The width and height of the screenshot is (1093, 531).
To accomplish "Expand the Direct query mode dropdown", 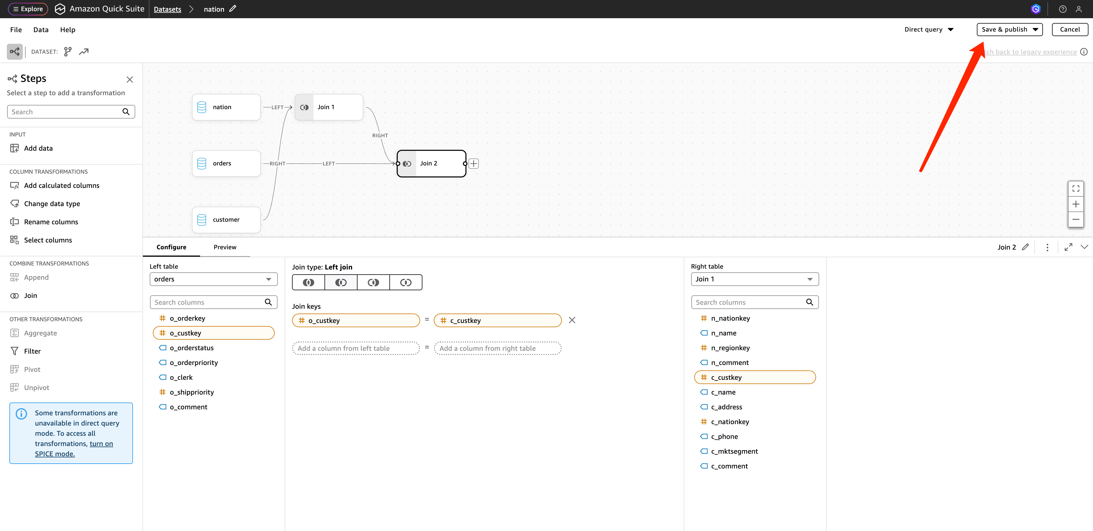I will click(929, 29).
